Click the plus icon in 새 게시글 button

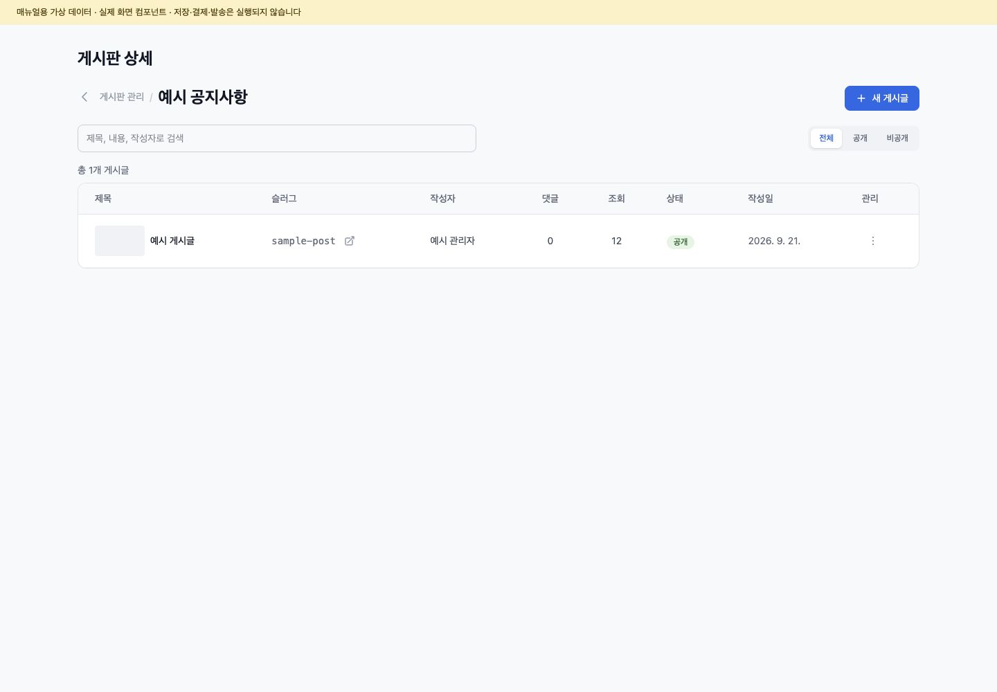coord(861,98)
